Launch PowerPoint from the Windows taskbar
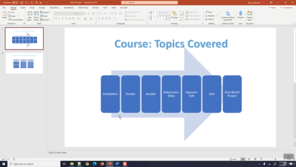 pos(110,164)
